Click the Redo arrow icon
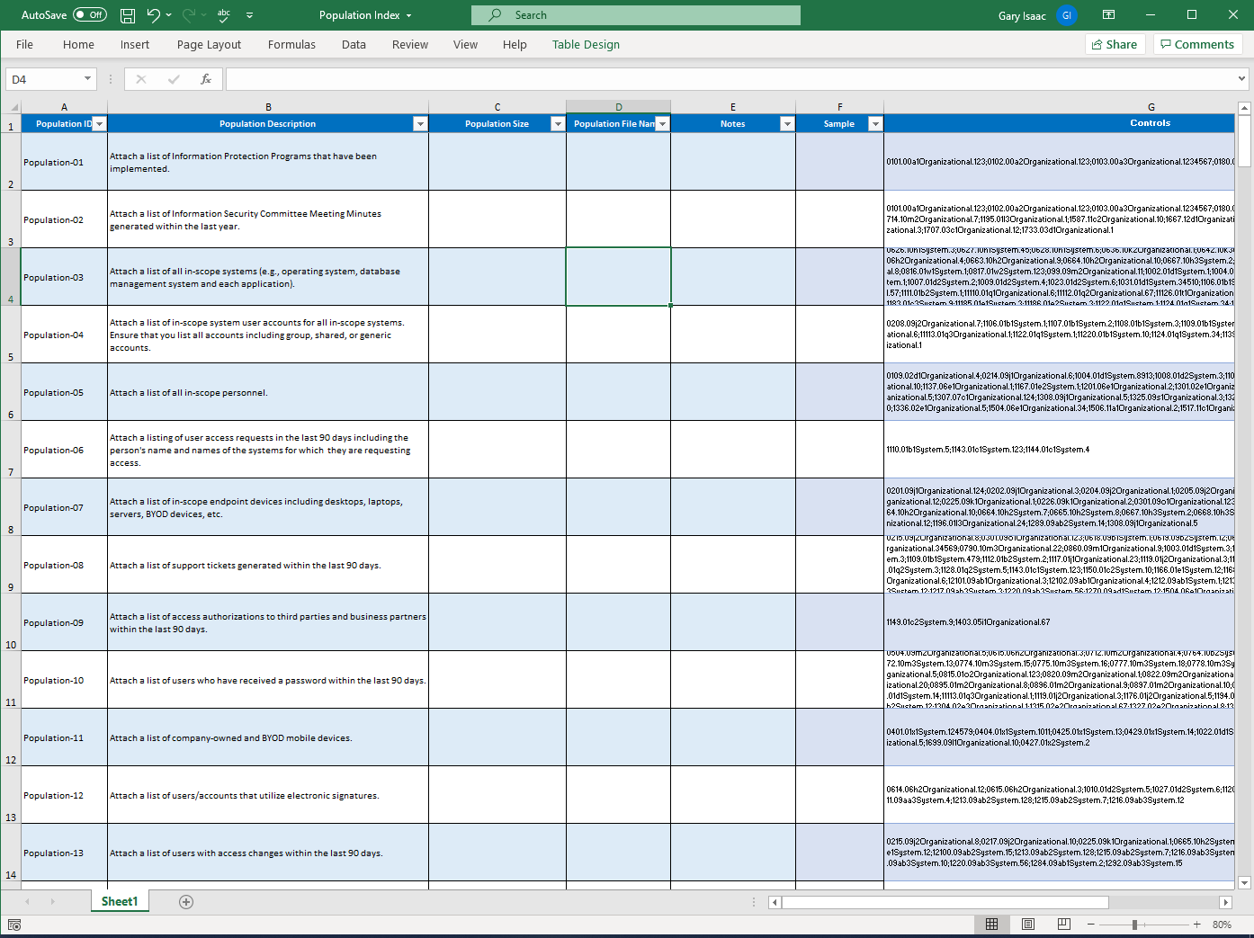This screenshot has width=1254, height=938. [x=189, y=15]
